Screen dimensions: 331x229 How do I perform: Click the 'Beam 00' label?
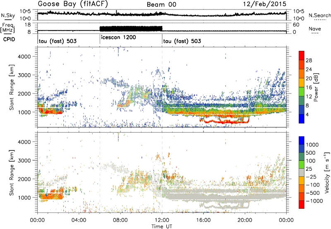click(x=161, y=5)
